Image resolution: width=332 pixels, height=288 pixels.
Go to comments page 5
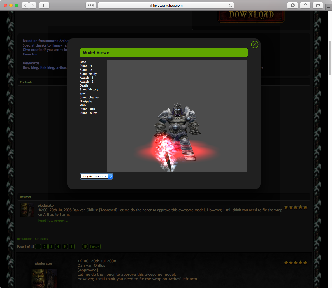coord(65,247)
